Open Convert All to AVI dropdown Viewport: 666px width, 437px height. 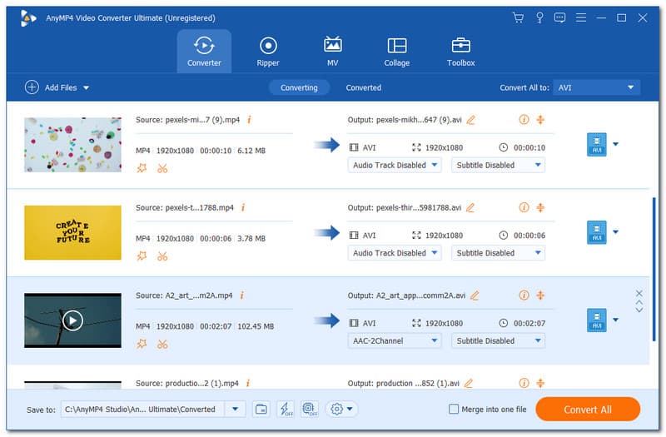(596, 87)
